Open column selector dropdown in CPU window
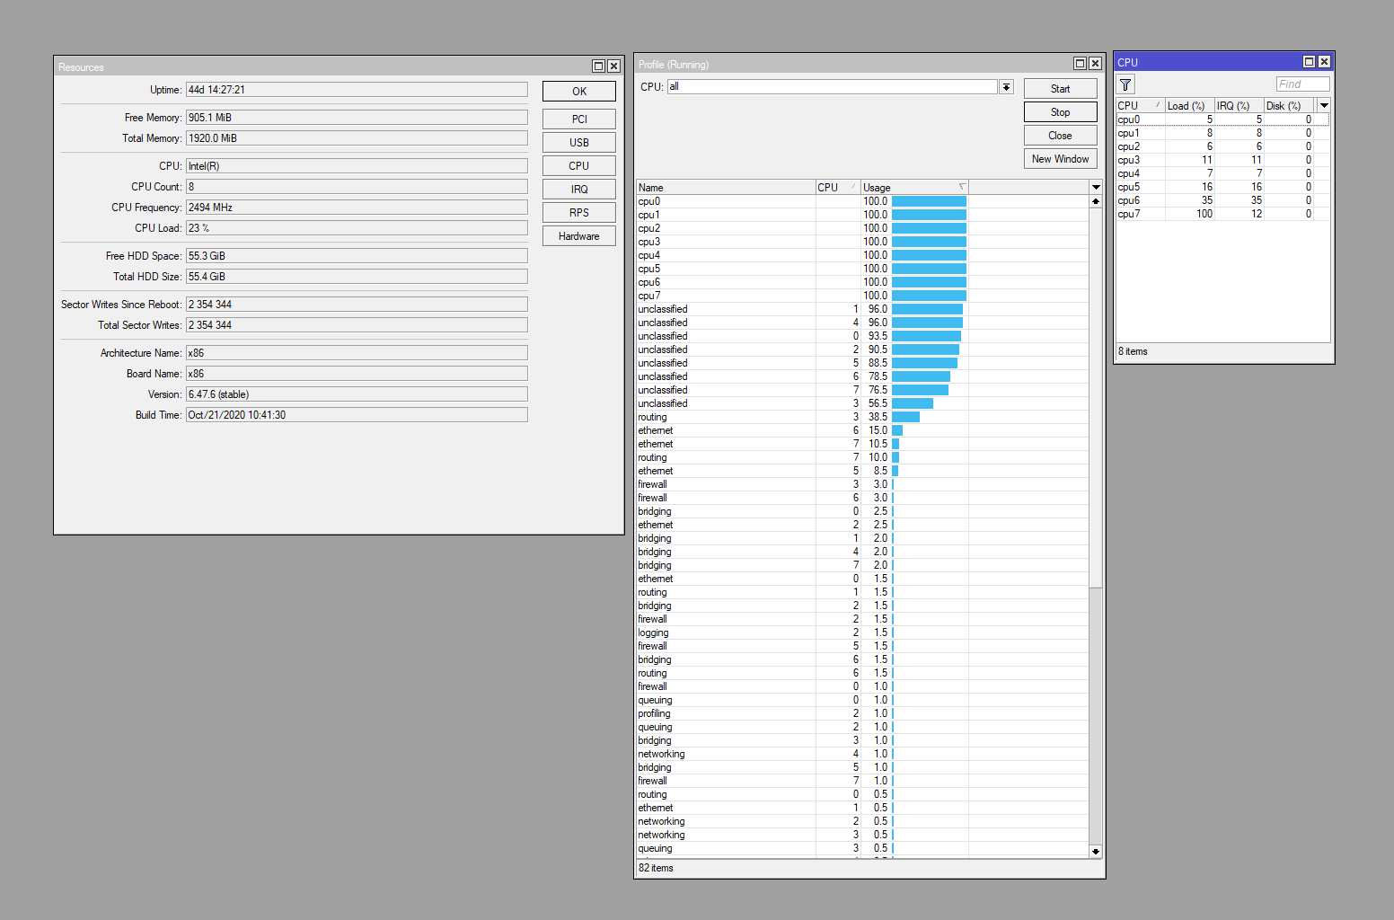 [1324, 105]
